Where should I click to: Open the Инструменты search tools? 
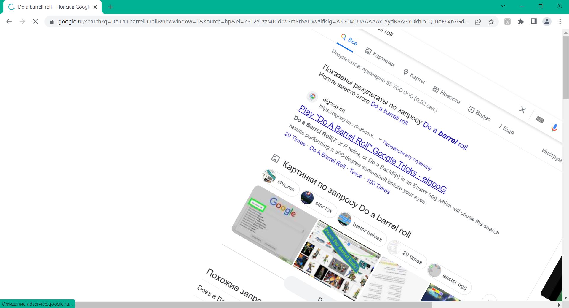[x=552, y=155]
